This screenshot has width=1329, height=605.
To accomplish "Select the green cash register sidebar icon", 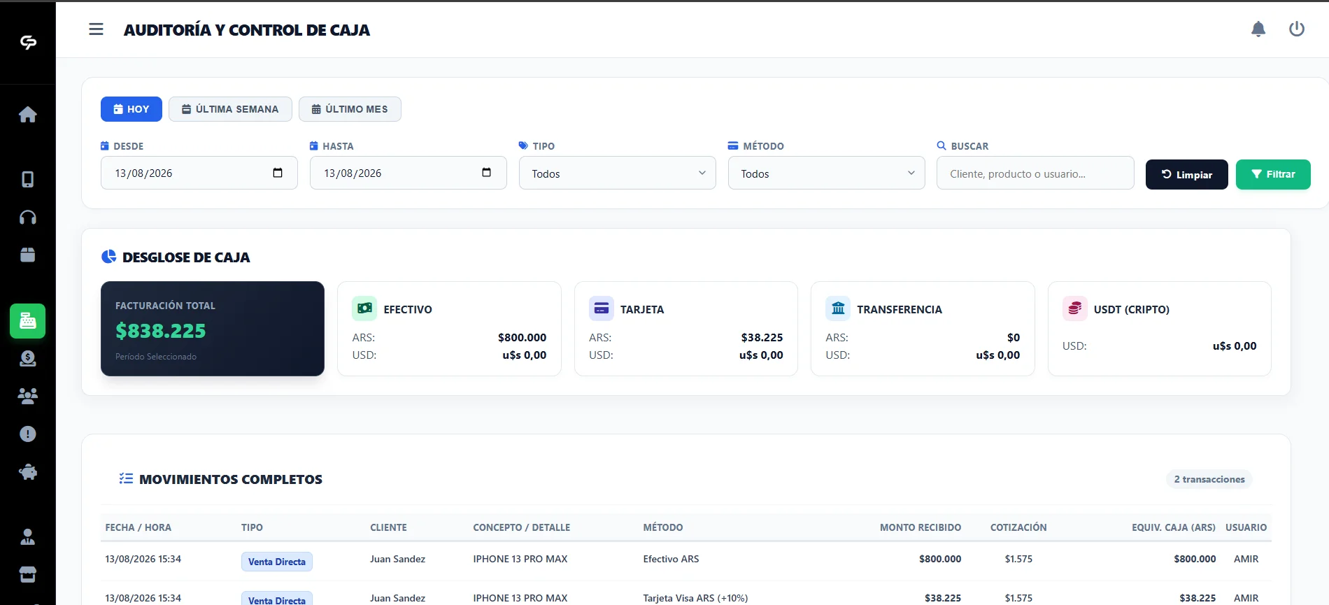I will [x=28, y=321].
